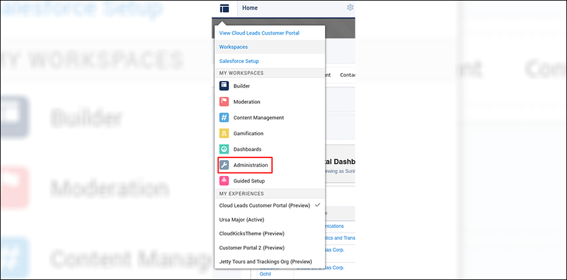567x280 pixels.
Task: Open Salesforce Setup link
Action: click(x=239, y=61)
